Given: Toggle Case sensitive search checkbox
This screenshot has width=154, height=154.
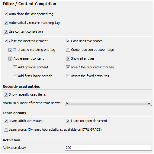Looking at the screenshot, I should (x=68, y=41).
